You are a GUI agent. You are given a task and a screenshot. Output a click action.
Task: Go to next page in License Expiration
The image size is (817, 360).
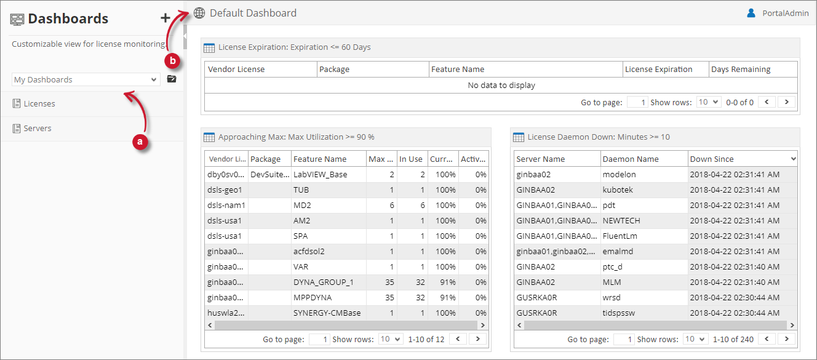tap(787, 102)
